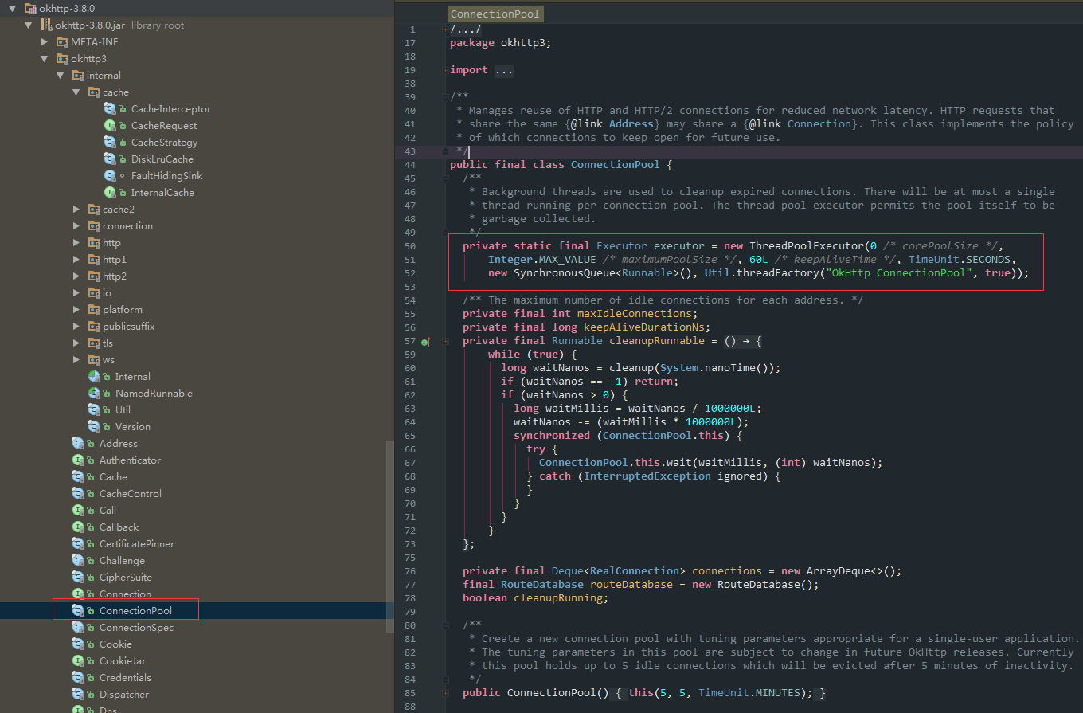This screenshot has height=713, width=1083.
Task: Click the io package folder icon
Action: pos(94,293)
